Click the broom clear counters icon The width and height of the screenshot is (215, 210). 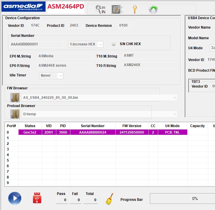(110, 199)
